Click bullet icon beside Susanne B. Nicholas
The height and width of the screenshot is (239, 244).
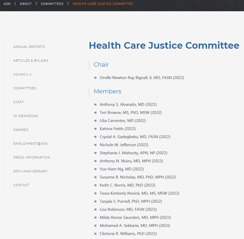click(95, 177)
